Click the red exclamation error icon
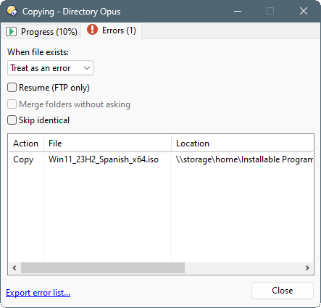321x308 pixels. click(x=92, y=30)
